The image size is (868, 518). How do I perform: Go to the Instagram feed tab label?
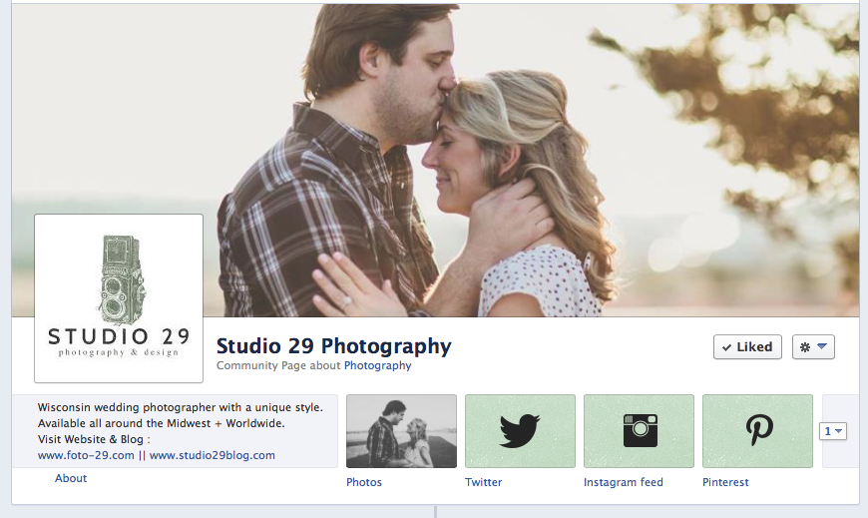pos(623,482)
